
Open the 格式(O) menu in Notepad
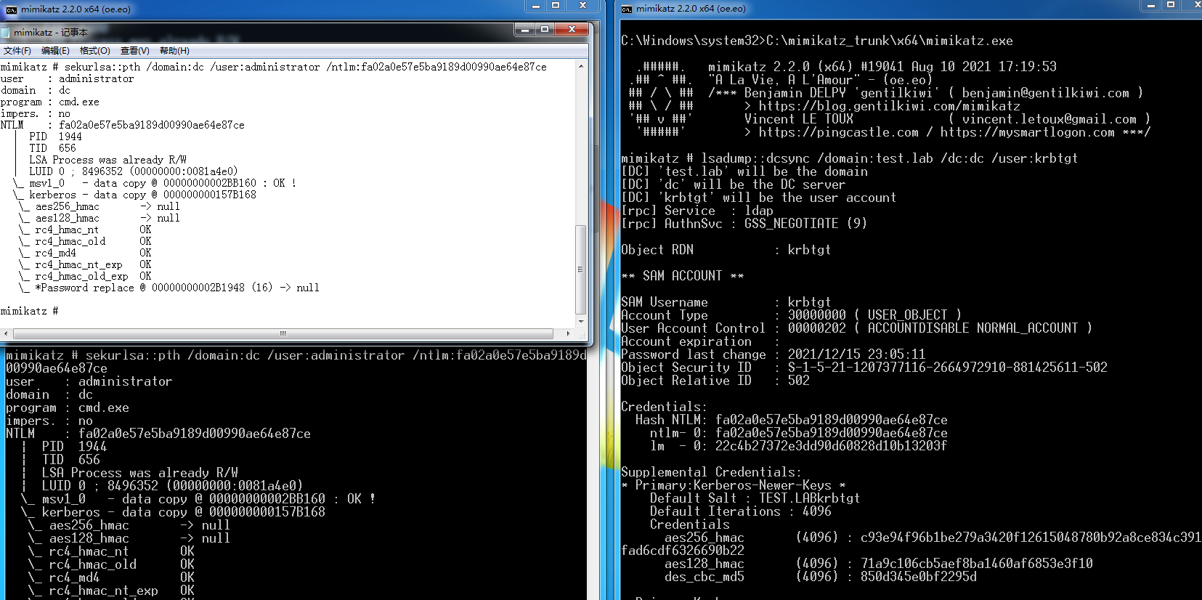click(94, 51)
